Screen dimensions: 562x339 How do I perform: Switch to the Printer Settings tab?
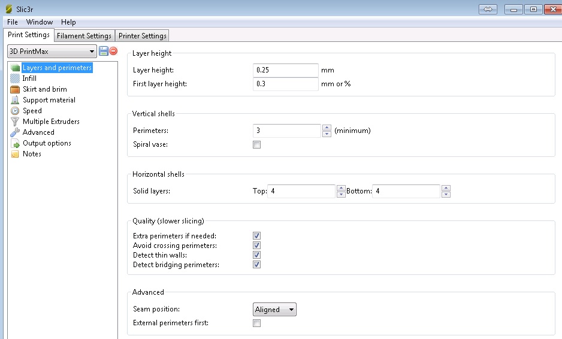pyautogui.click(x=142, y=36)
